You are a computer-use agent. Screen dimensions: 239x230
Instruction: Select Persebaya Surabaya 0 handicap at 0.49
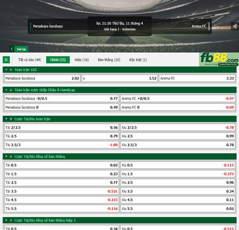pos(62,107)
